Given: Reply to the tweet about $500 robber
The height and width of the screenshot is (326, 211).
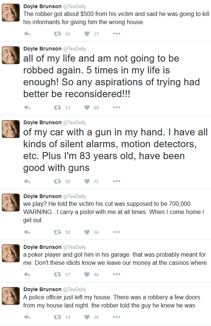Looking at the screenshot, I should point(27,34).
